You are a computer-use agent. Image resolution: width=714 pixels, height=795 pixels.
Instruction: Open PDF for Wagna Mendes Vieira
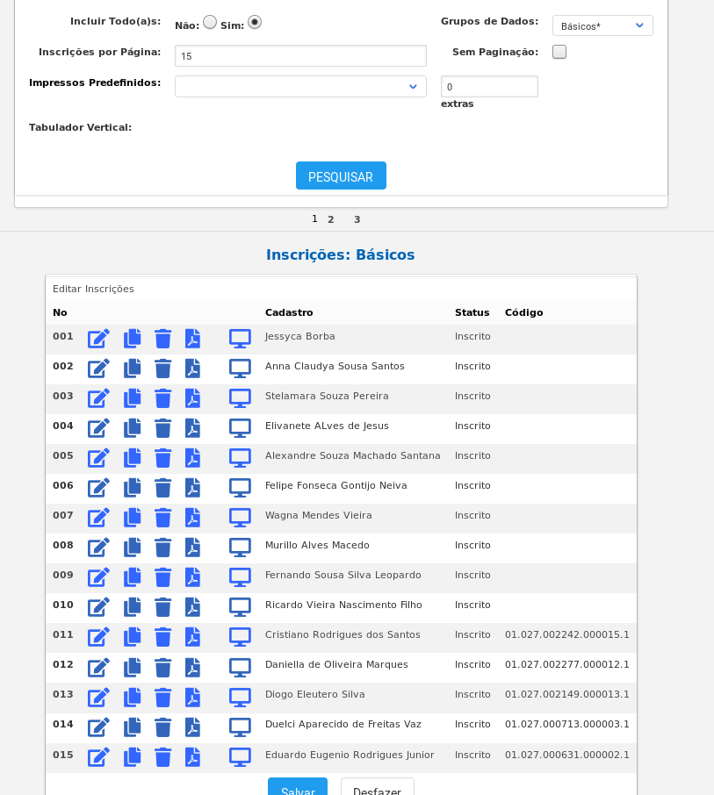[192, 518]
